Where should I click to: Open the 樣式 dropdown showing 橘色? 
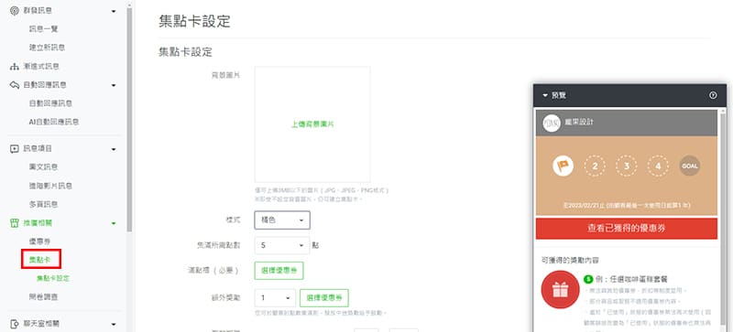coord(282,220)
